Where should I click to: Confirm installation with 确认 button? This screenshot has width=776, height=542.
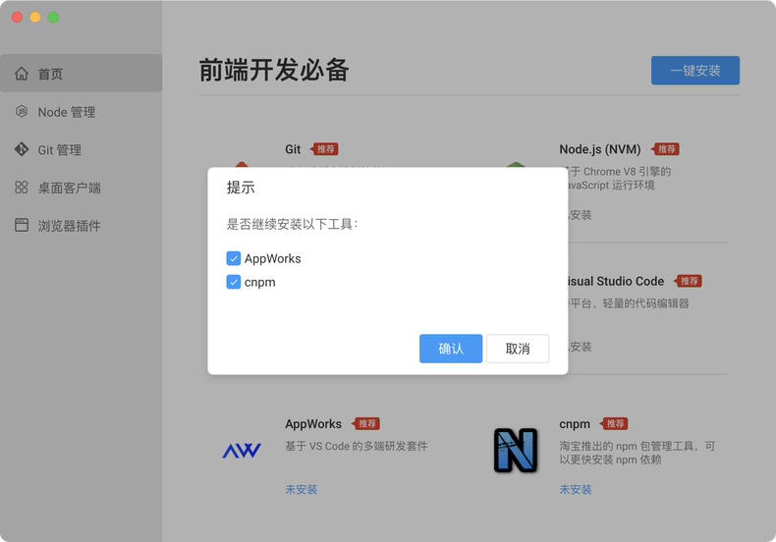(x=451, y=349)
